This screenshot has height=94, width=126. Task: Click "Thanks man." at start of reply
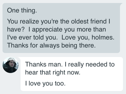[x=44, y=64]
